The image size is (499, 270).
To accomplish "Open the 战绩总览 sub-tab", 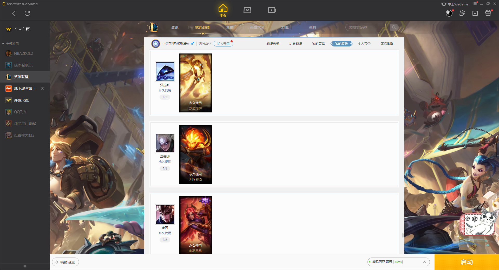I will (x=273, y=44).
